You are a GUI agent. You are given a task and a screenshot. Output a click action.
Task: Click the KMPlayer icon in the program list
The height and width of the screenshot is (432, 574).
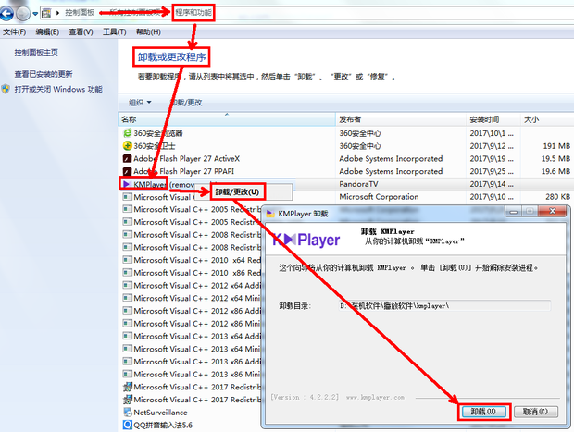pyautogui.click(x=127, y=184)
